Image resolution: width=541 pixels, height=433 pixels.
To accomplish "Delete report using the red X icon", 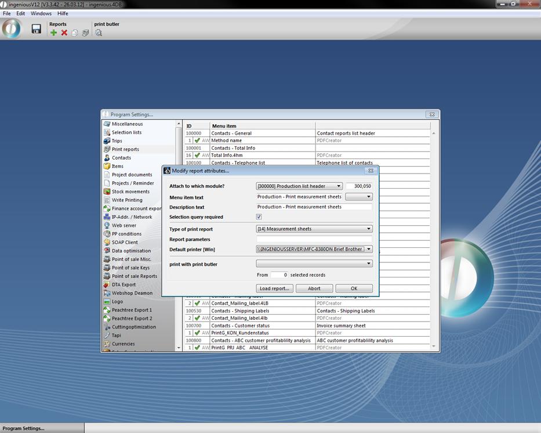I will tap(64, 33).
